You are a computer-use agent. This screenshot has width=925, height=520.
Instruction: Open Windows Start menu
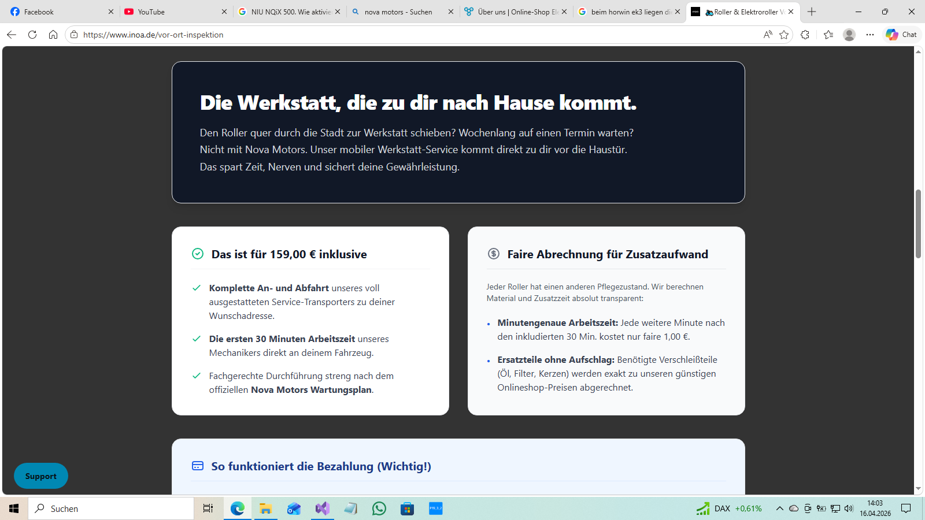(14, 508)
